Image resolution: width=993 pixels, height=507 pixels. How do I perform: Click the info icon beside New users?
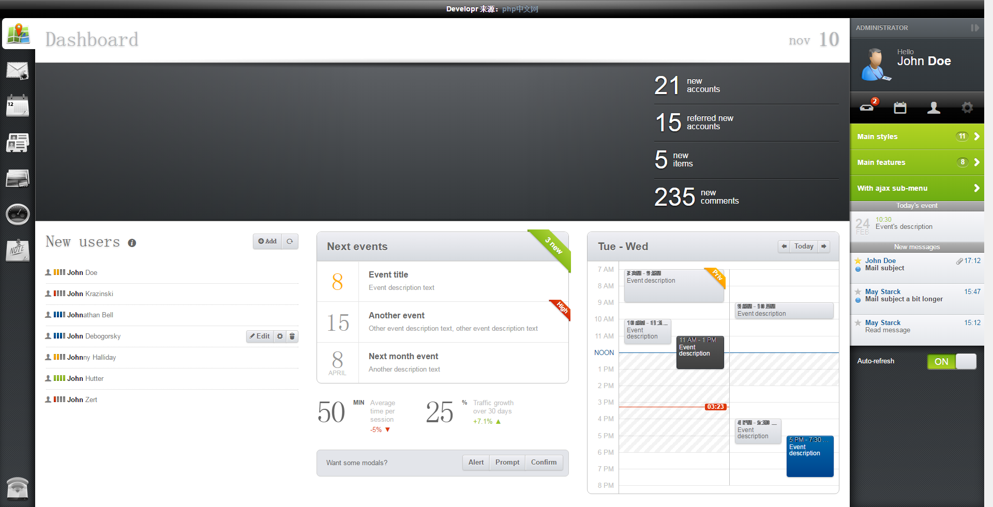(132, 243)
